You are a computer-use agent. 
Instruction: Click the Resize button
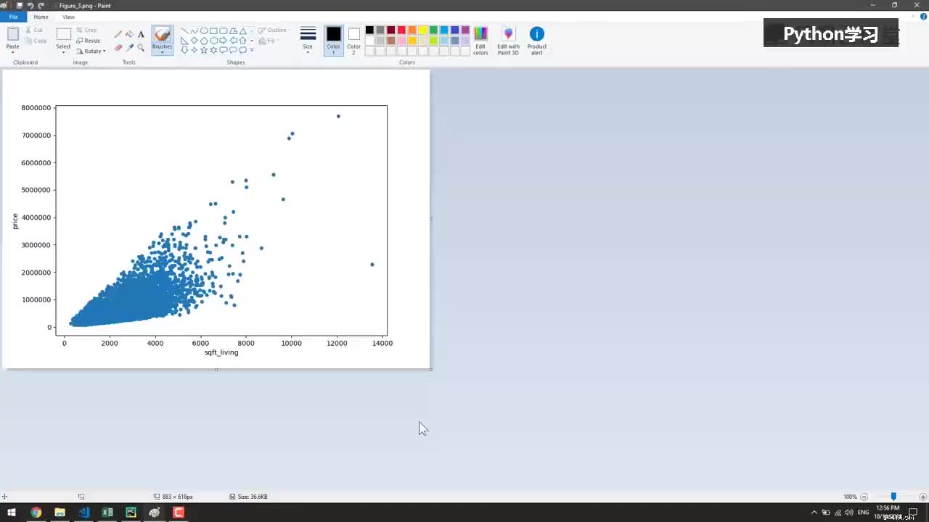[89, 41]
